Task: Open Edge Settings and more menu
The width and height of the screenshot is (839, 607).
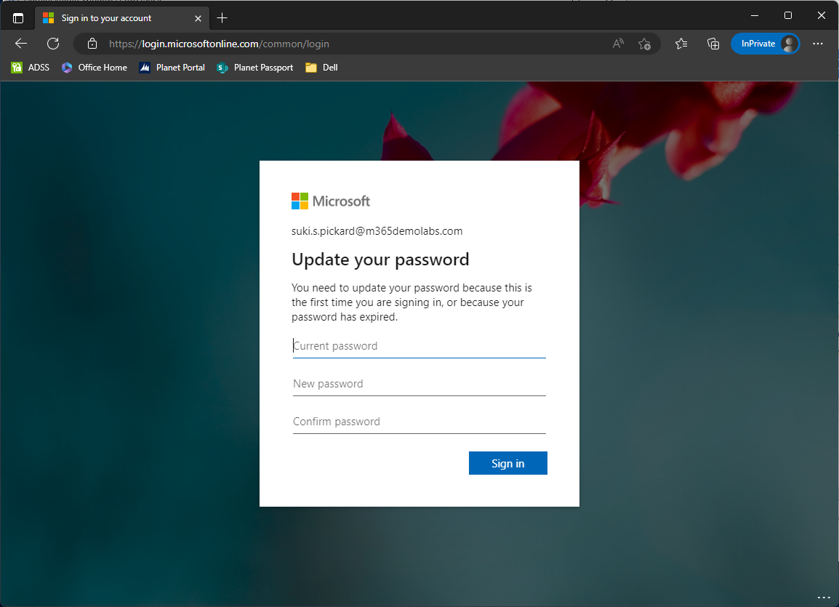Action: (818, 44)
